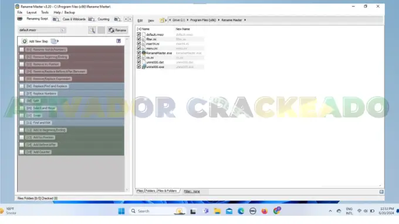
Task: Select the unins000.dat file name
Action: [155, 62]
